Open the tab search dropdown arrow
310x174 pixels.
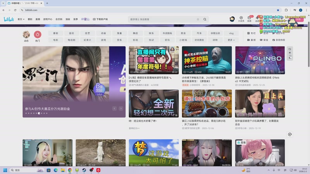(3, 3)
